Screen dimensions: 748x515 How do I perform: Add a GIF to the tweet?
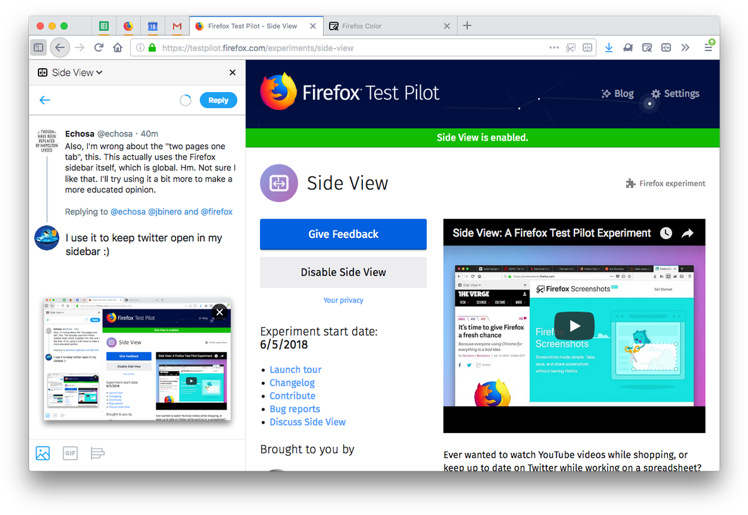pos(70,453)
